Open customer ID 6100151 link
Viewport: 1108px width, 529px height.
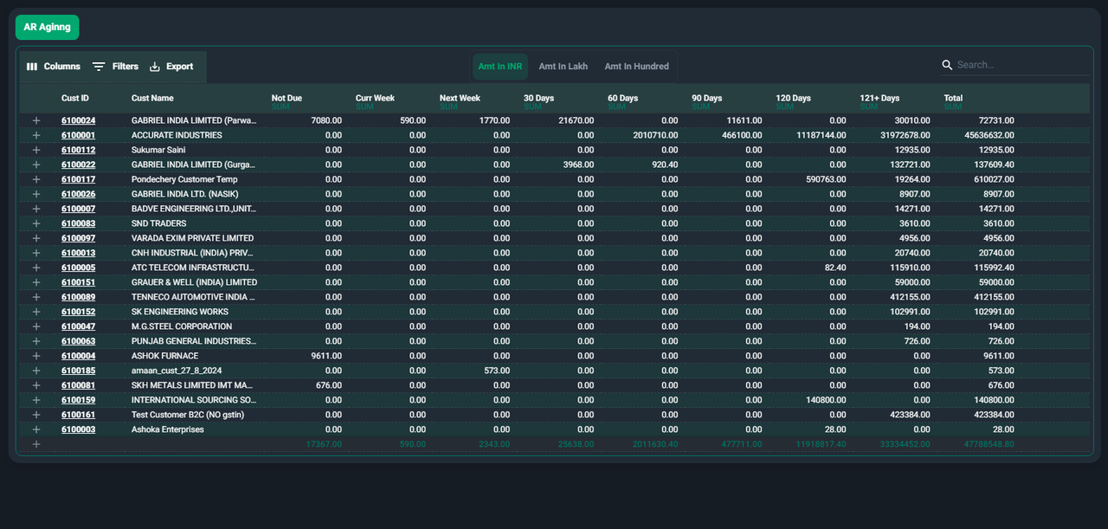79,282
